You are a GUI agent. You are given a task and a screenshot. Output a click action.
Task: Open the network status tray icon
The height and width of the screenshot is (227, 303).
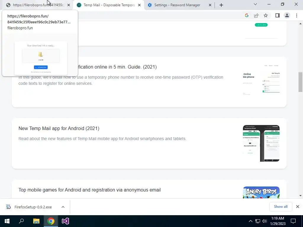coord(258,221)
